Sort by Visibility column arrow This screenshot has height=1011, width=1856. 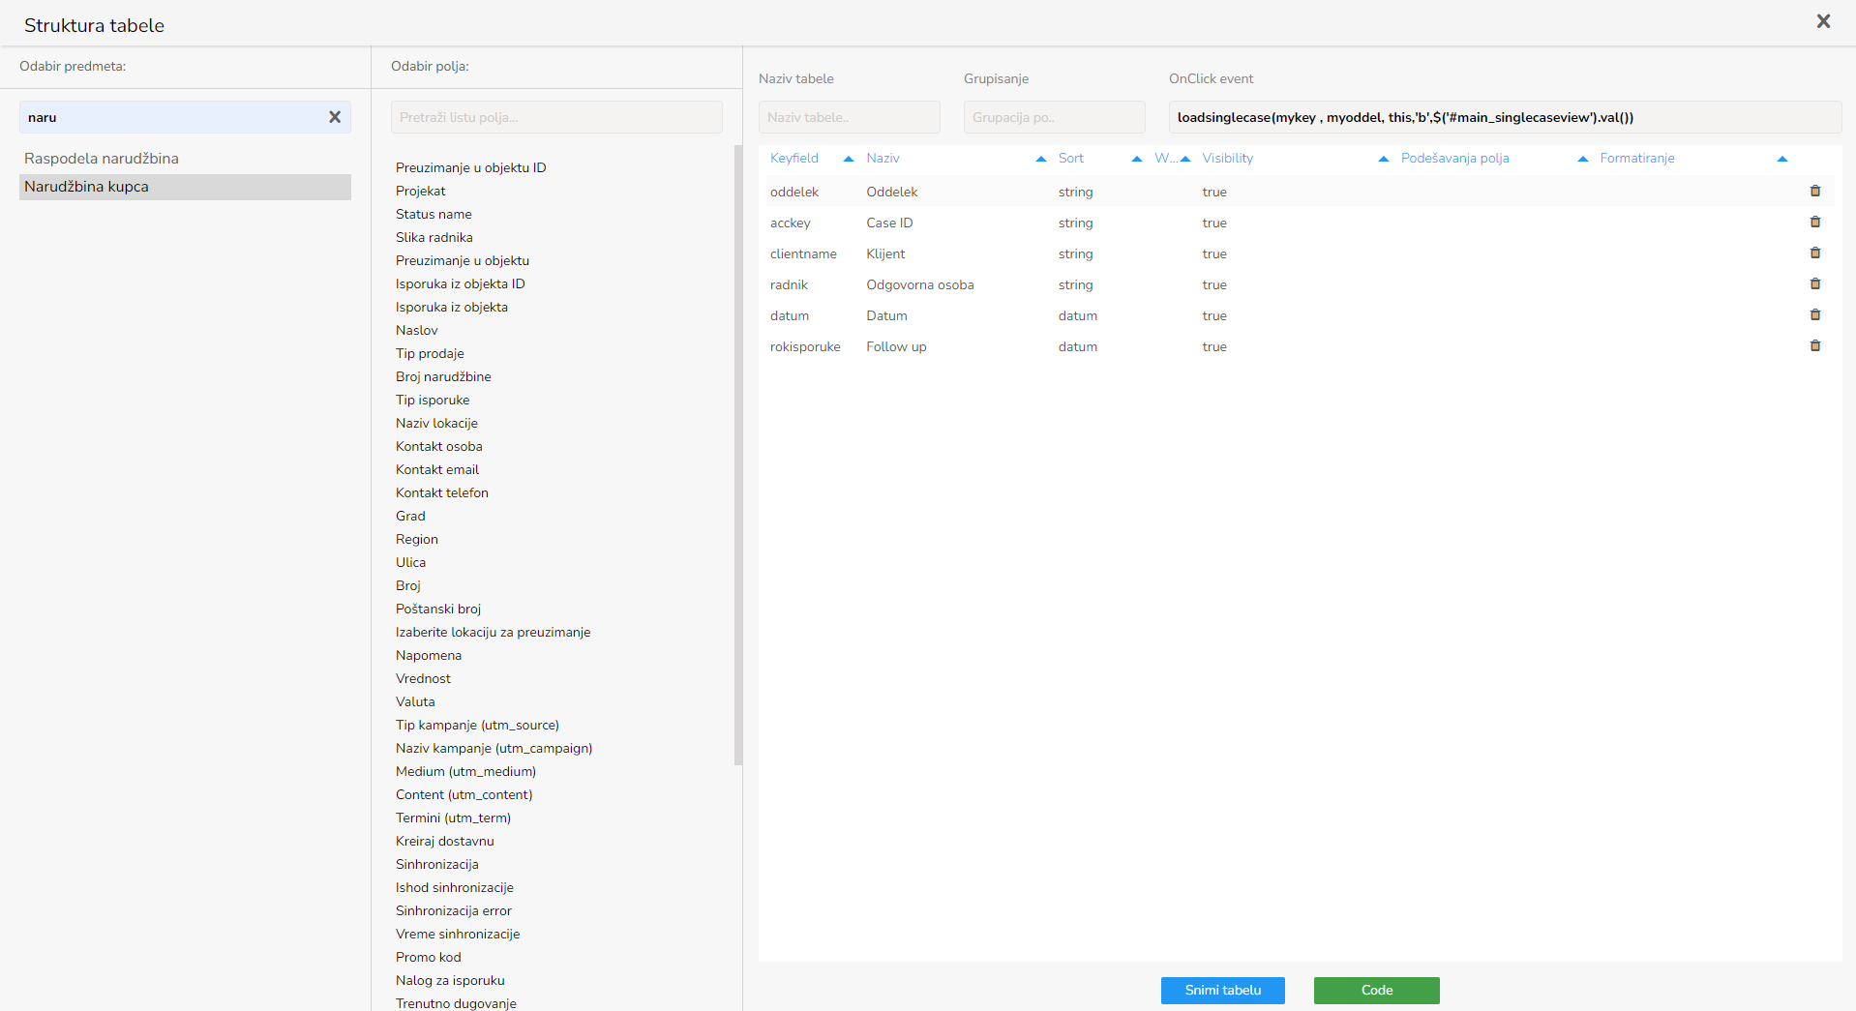pyautogui.click(x=1384, y=159)
